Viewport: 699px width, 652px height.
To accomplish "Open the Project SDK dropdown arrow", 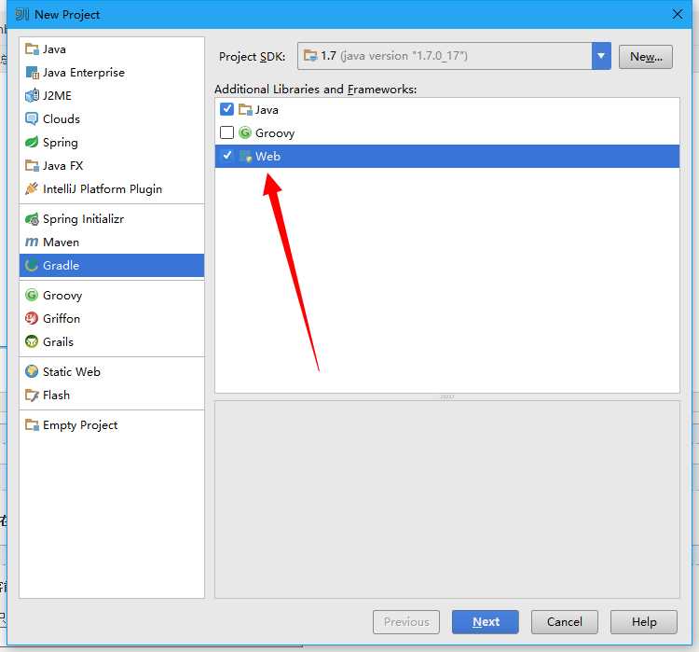I will pos(601,56).
